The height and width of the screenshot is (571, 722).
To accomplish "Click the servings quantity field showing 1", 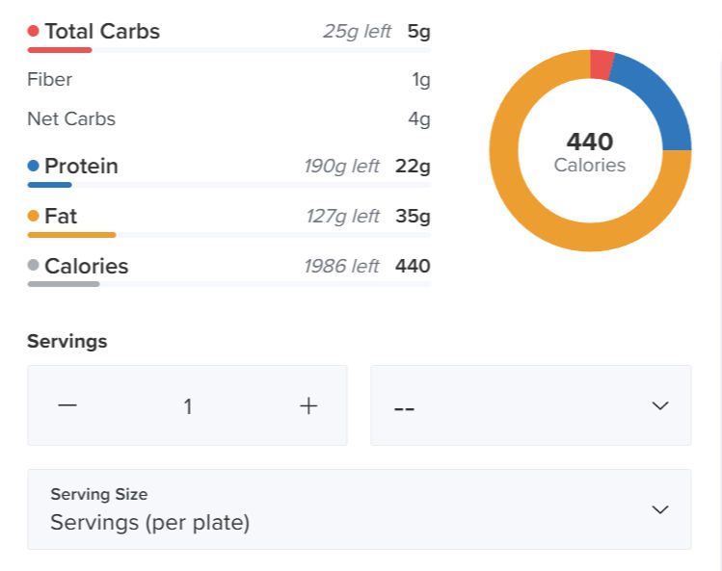I will pos(188,406).
